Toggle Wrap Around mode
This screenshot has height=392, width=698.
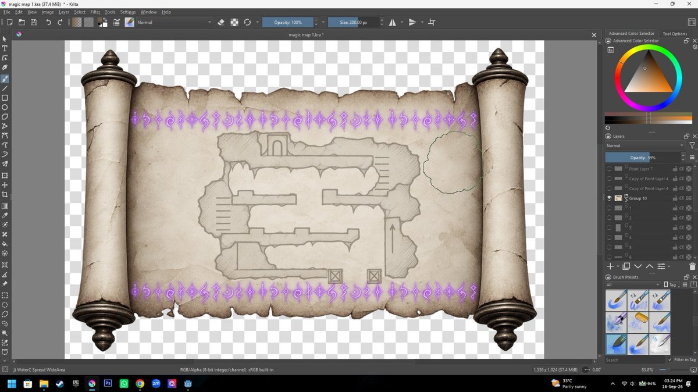coord(432,22)
